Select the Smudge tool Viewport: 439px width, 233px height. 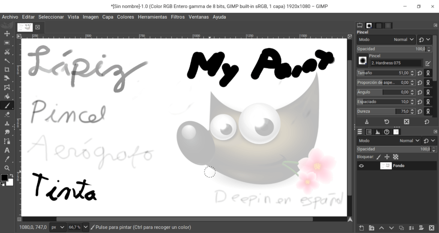tap(7, 132)
